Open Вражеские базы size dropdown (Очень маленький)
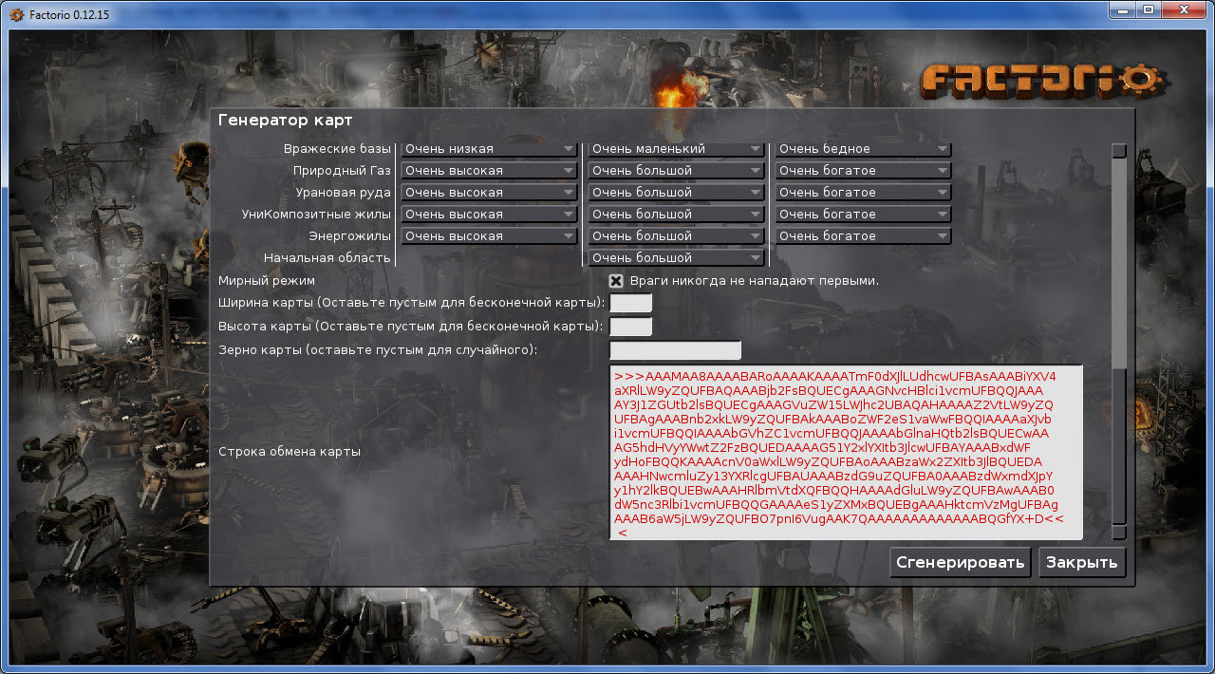The image size is (1215, 674). point(676,149)
